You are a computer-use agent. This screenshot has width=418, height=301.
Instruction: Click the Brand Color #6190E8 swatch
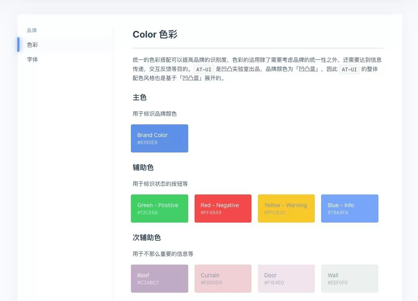(x=159, y=138)
